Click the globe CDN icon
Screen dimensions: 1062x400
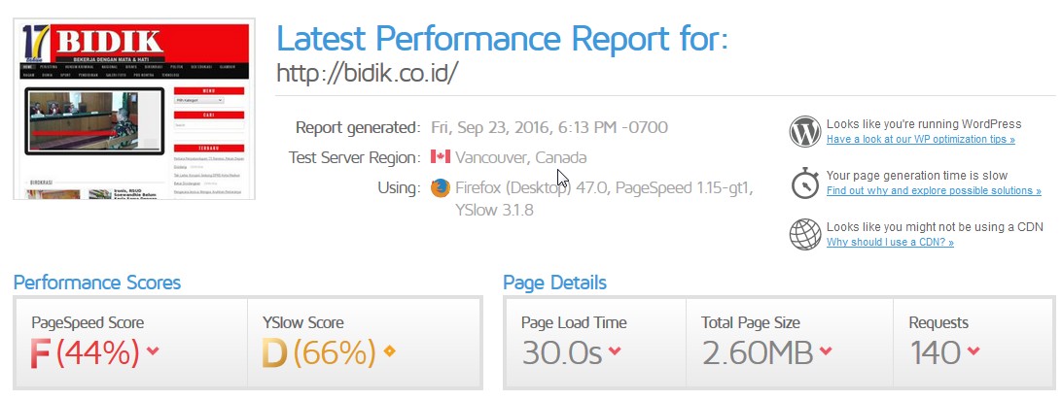[x=805, y=234]
